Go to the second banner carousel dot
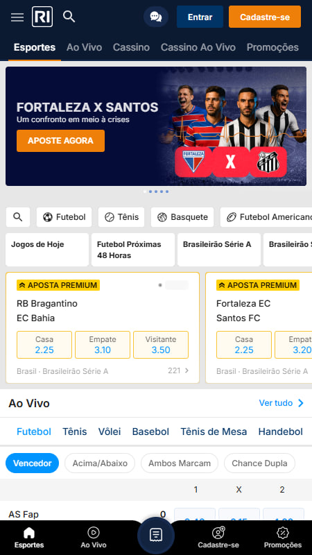 [150, 191]
